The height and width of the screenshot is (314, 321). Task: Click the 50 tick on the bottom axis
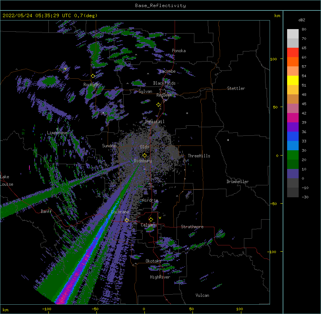(x=191, y=309)
